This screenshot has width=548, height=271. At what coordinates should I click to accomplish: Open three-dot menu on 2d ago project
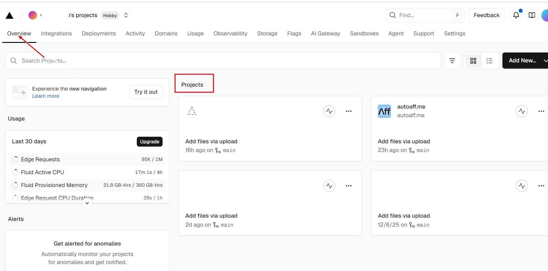(x=348, y=186)
